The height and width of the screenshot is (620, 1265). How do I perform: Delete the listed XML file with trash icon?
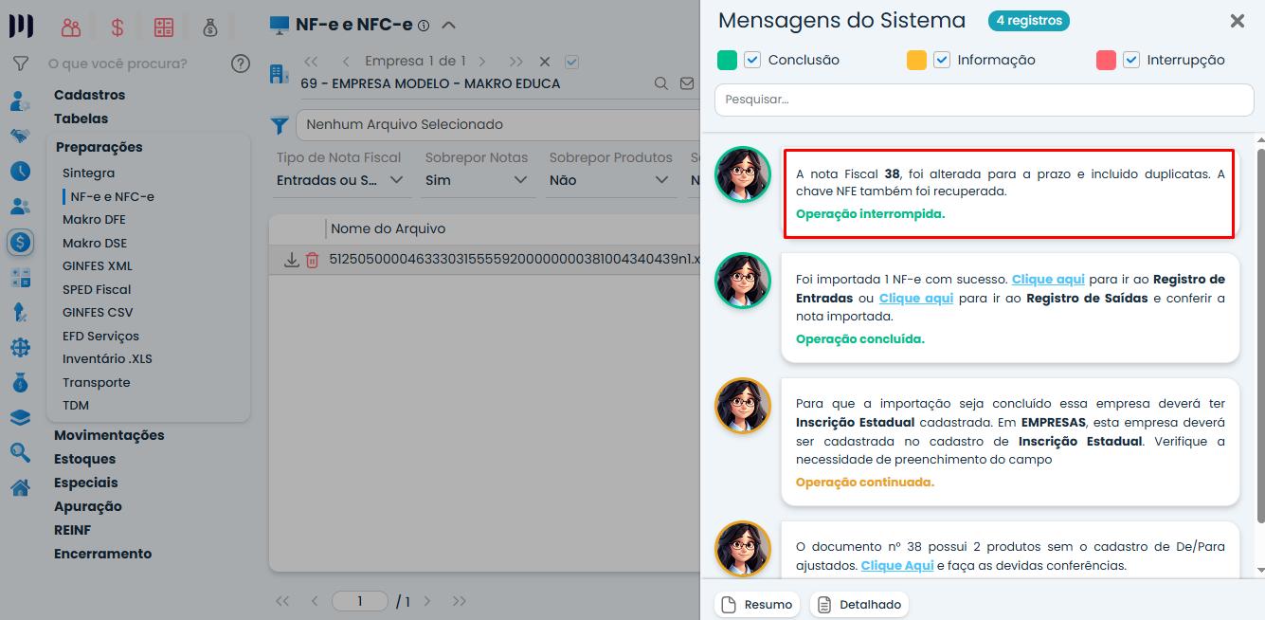pos(312,260)
